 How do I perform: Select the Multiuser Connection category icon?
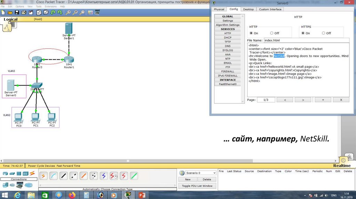pos(29,185)
